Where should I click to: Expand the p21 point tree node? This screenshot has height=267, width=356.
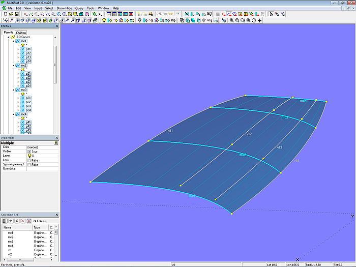coord(18,74)
